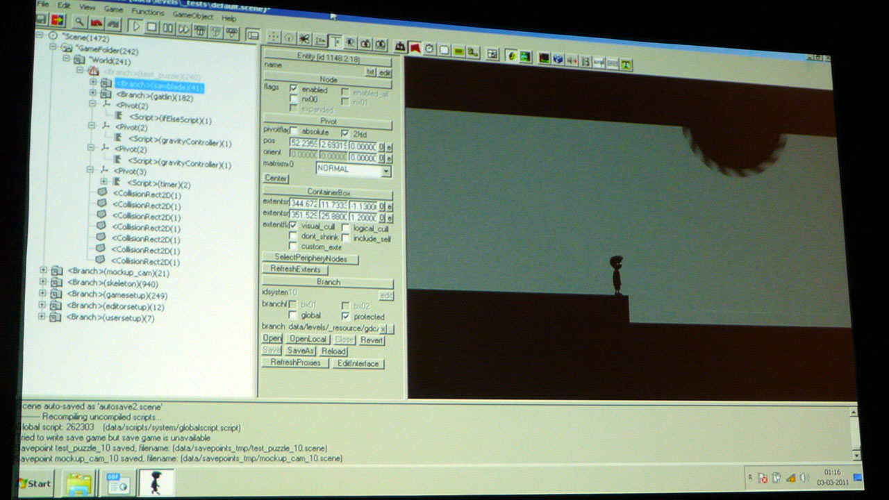Click the grey redo arrow icon
The image size is (889, 500).
pyautogui.click(x=114, y=24)
